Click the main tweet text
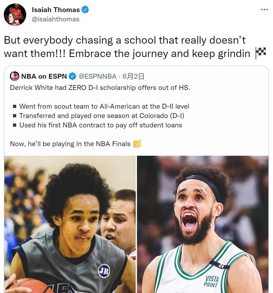273x293 pixels. pos(135,47)
